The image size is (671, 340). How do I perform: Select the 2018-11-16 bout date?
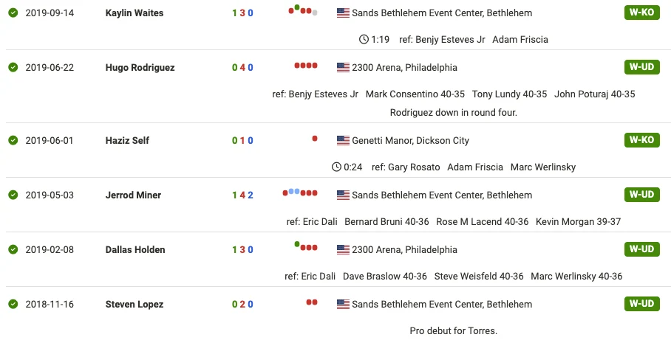tap(50, 304)
